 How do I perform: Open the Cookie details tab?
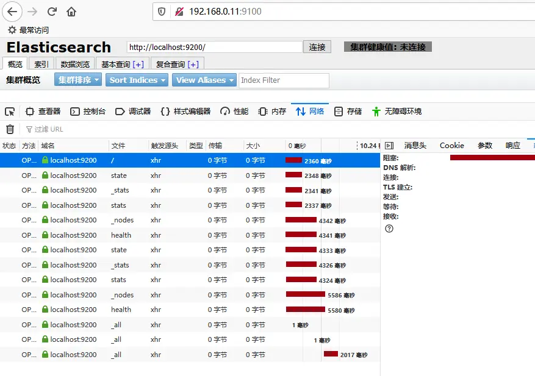pyautogui.click(x=452, y=146)
